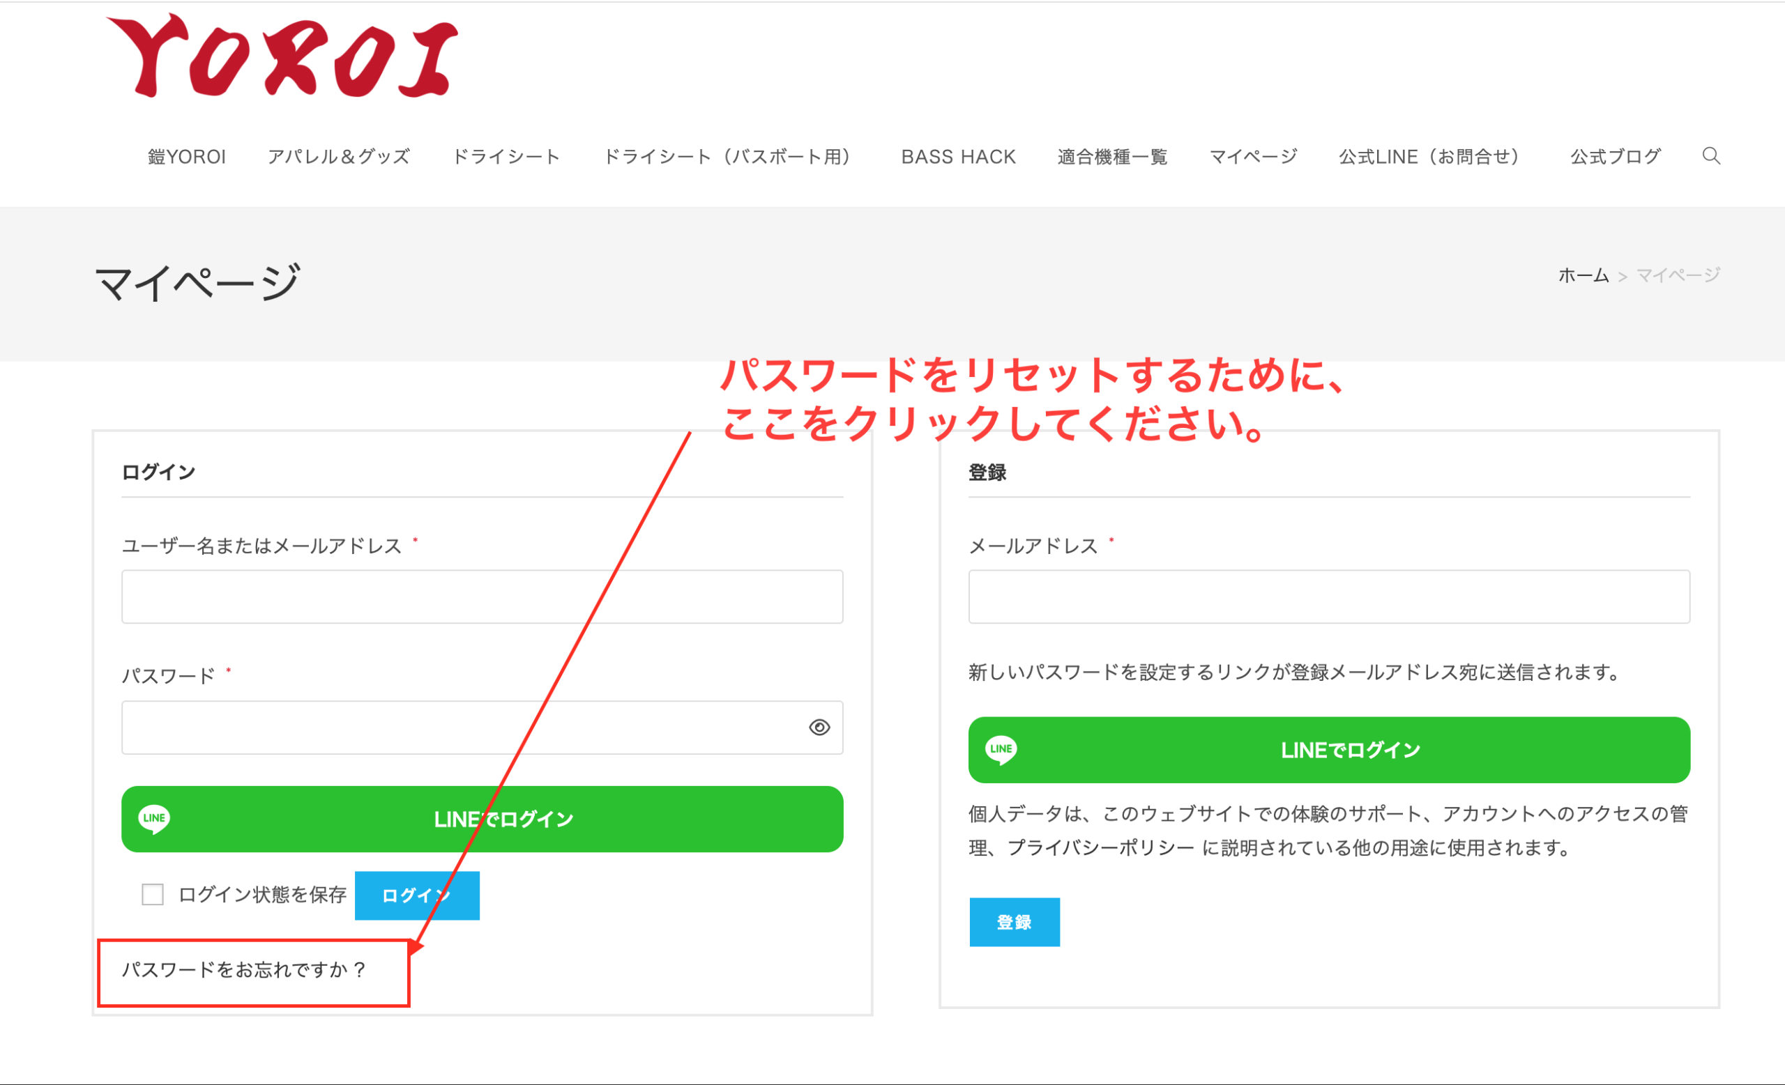
Task: Check the ログイン状態を保存 checkbox
Action: click(x=153, y=895)
